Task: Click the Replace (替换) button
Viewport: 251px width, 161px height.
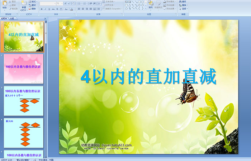Action: [x=183, y=5]
